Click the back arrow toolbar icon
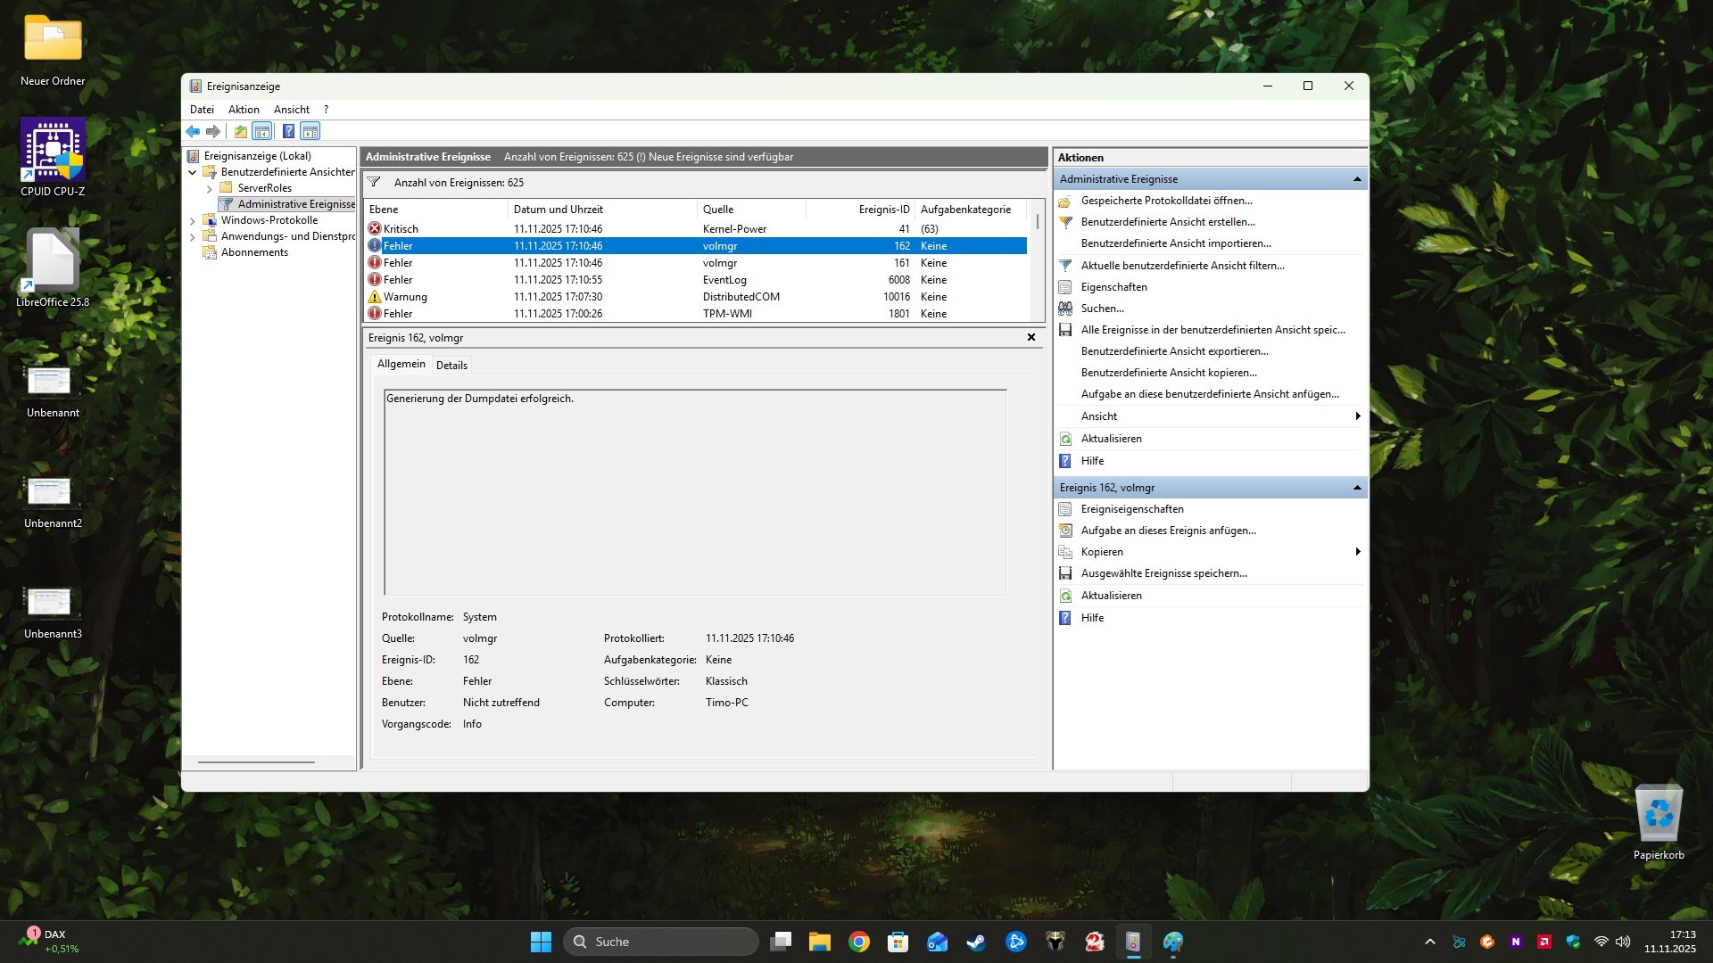 (193, 132)
